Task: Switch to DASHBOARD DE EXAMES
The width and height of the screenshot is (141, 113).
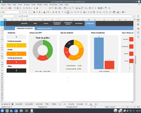Action: (x=45, y=29)
